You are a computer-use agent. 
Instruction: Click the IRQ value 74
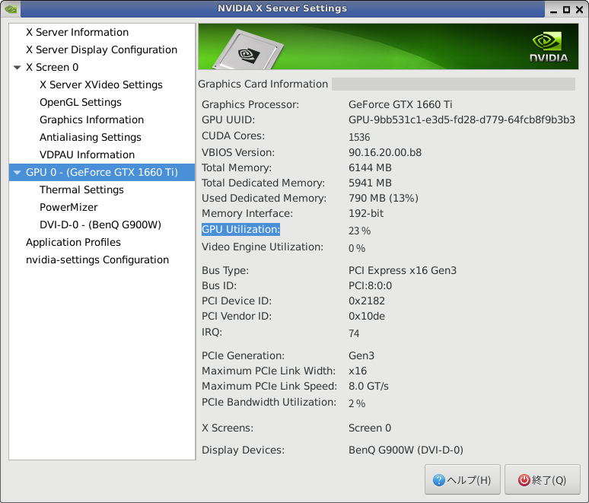click(x=354, y=333)
